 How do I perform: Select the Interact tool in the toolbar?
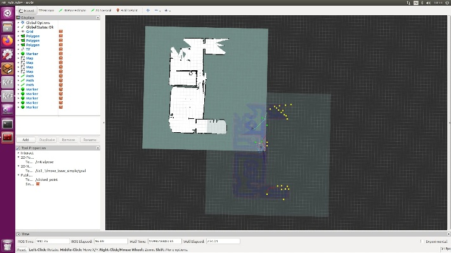tap(26, 10)
